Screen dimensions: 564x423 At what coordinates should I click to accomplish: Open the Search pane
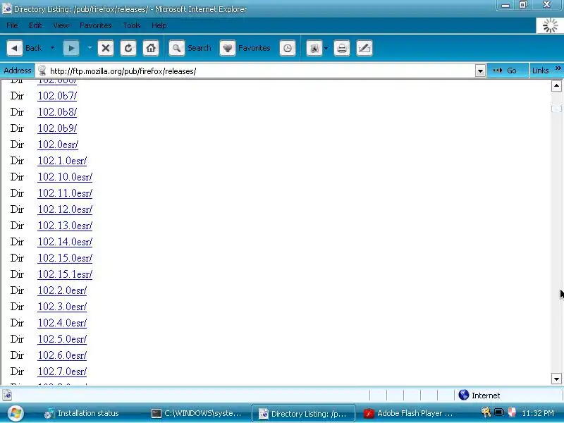(x=190, y=48)
